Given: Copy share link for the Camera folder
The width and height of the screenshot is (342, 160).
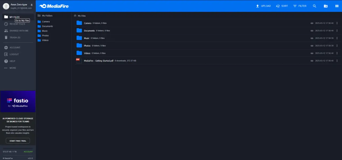Looking at the screenshot, I should coord(312,23).
